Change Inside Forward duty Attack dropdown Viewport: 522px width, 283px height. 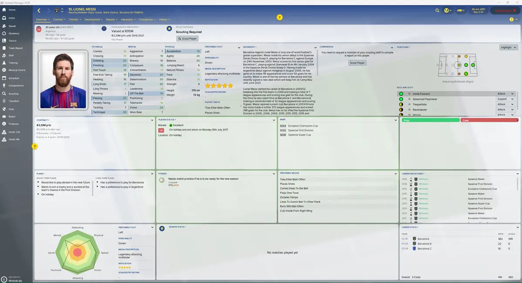pos(506,94)
